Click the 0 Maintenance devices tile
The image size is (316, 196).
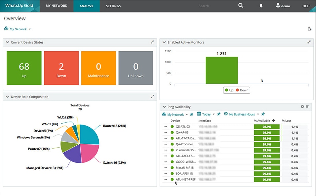point(98,68)
